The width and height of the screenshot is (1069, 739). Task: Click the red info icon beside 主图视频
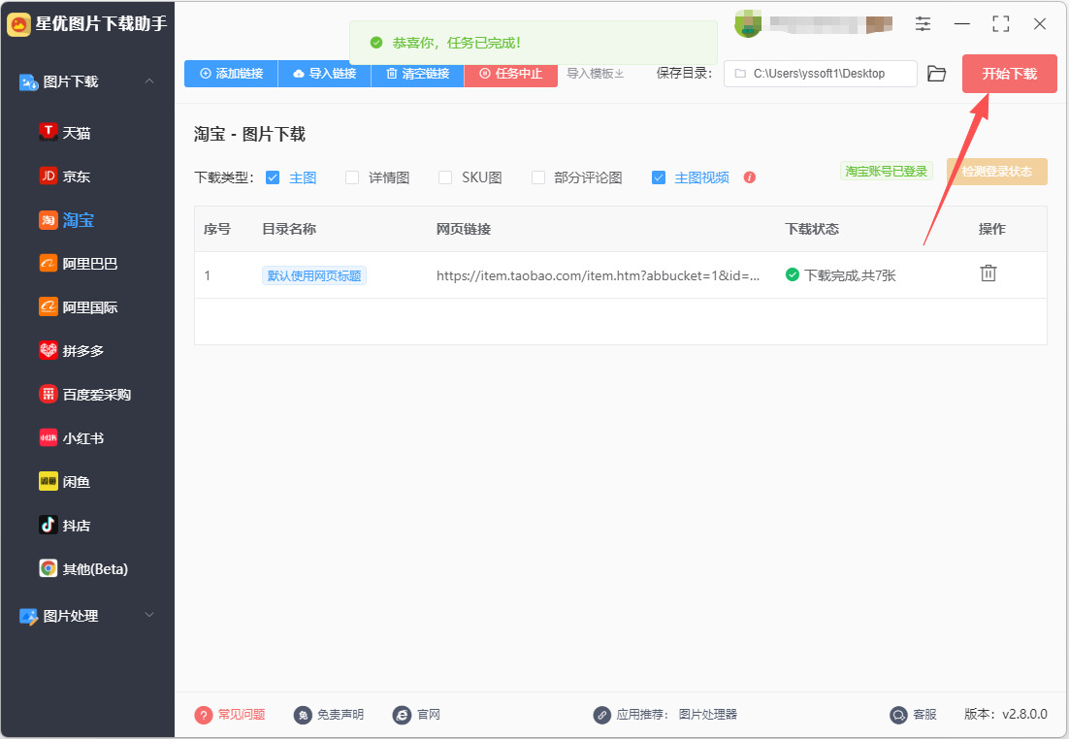(749, 177)
